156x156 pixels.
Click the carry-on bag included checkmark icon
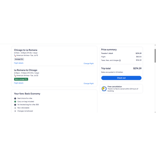[15, 102]
